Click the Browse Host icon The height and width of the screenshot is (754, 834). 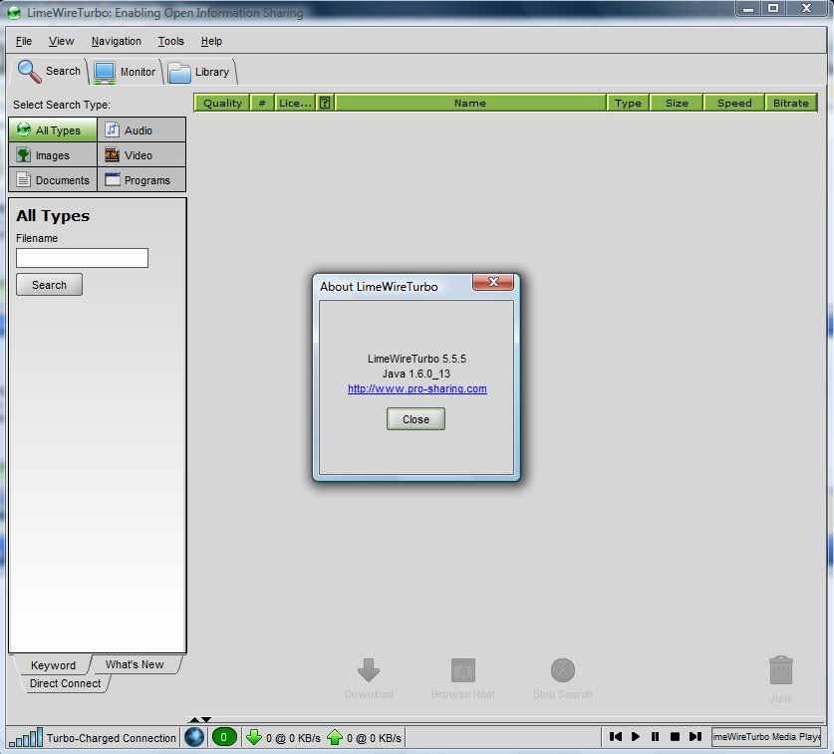pyautogui.click(x=462, y=670)
